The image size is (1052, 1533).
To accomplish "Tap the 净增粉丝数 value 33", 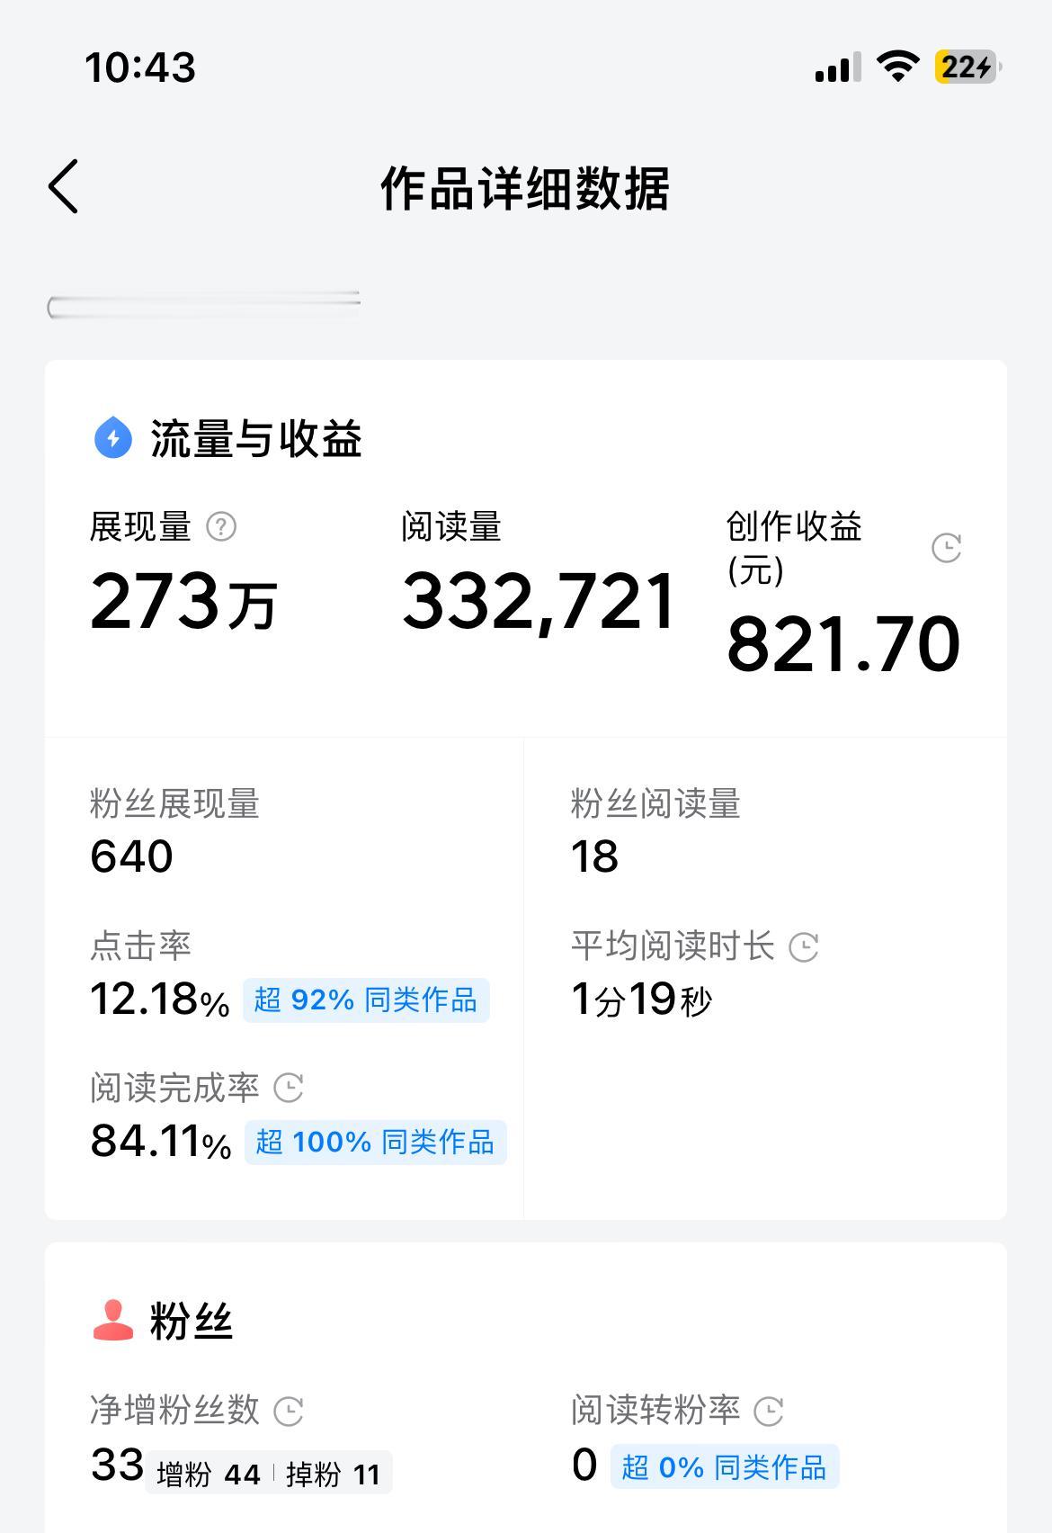I will tap(117, 1466).
